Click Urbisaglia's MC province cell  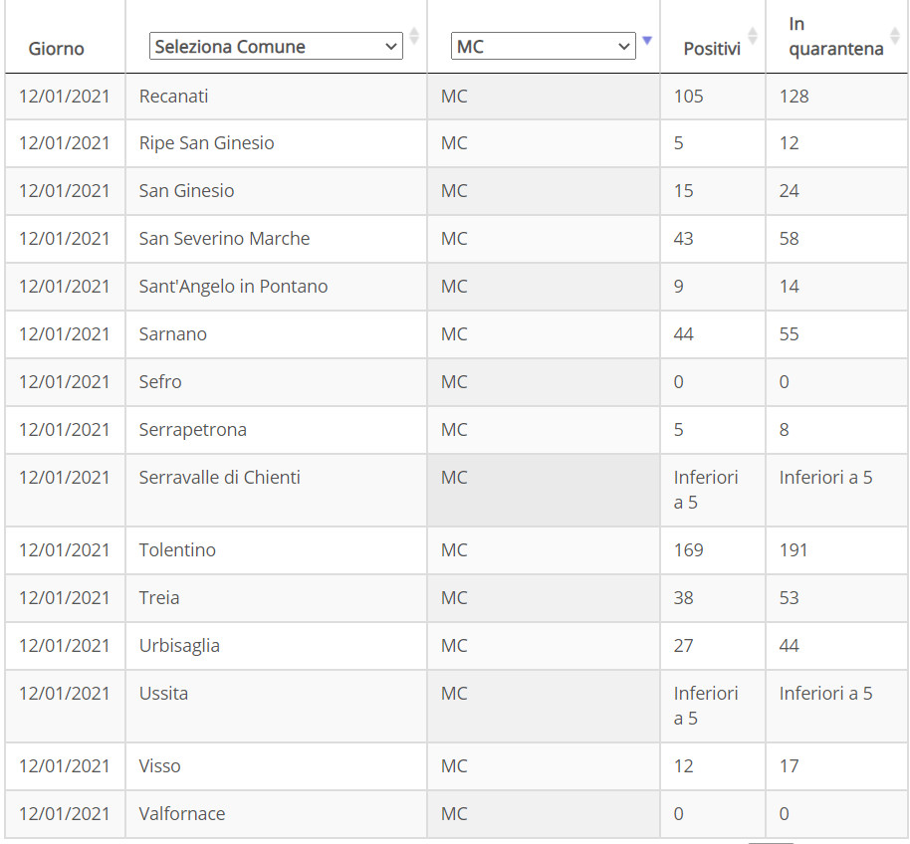[544, 646]
